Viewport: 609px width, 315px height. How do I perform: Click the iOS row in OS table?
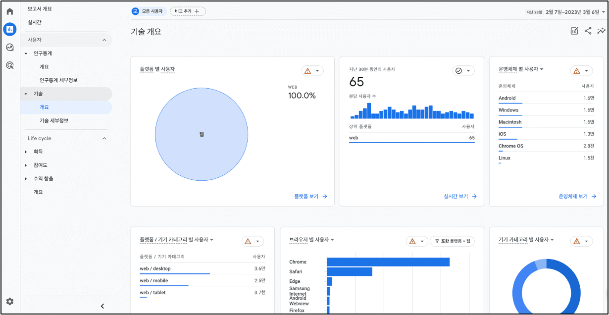pos(547,134)
